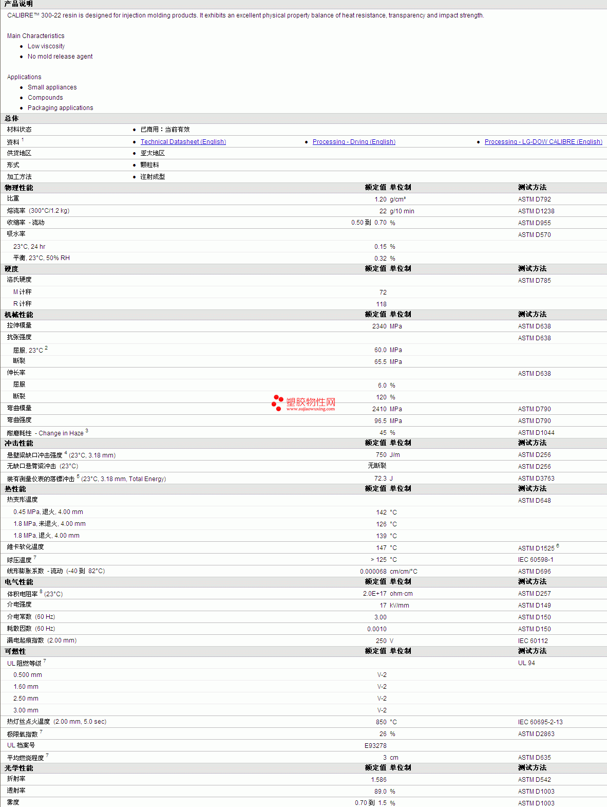Image resolution: width=607 pixels, height=807 pixels.
Task: Click the ASTM D542 test method
Action: (534, 780)
